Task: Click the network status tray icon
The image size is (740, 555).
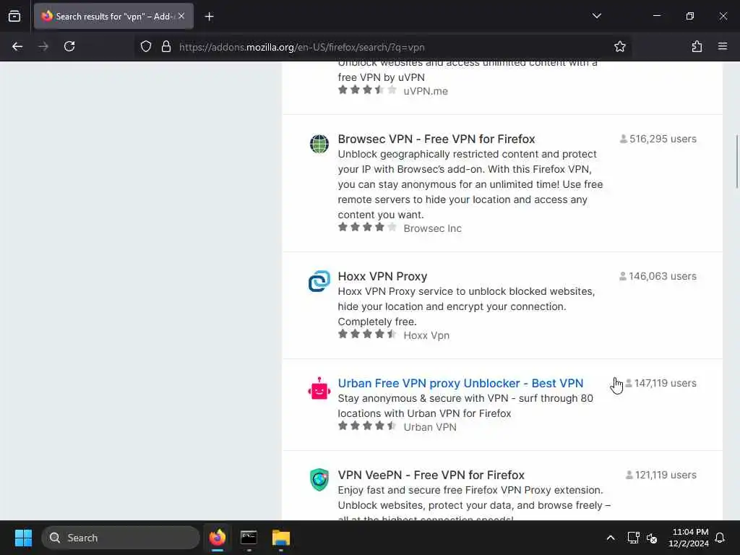Action: (633, 538)
